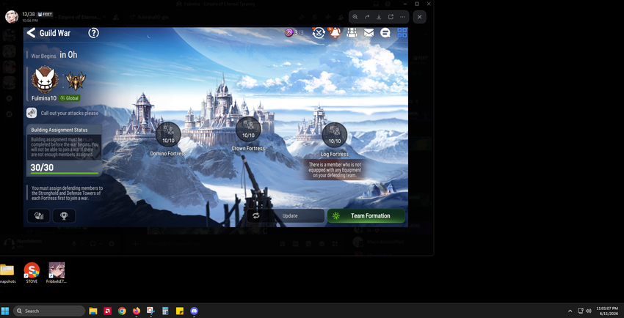The width and height of the screenshot is (624, 318).
Task: Open Snipping Tool from the taskbar
Action: [150, 311]
